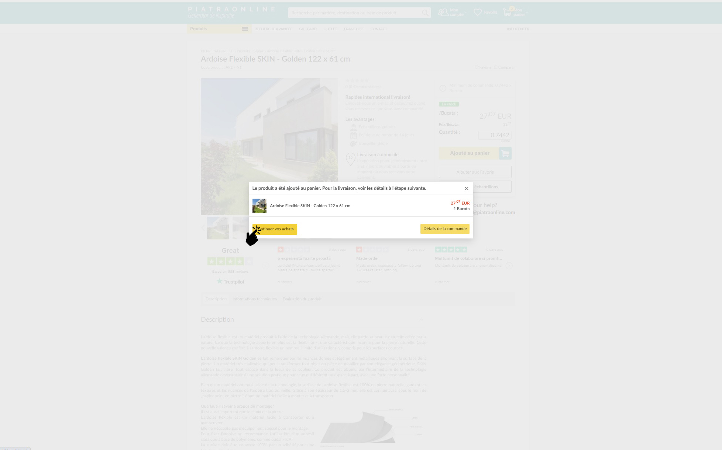Click the PIATRAONLINE logo

coord(231,12)
